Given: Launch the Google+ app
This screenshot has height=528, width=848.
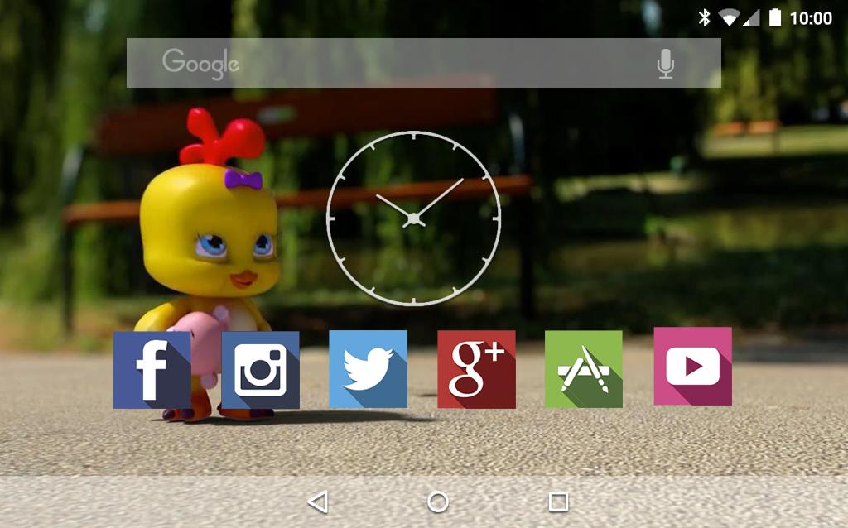Looking at the screenshot, I should point(476,369).
